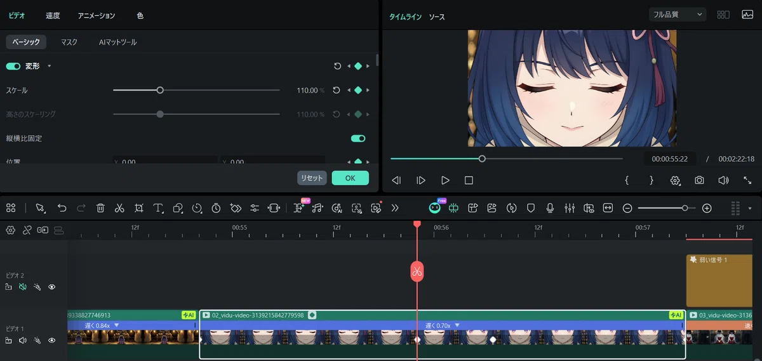Toggle the 縦横比固定 aspect ratio lock
Image resolution: width=762 pixels, height=361 pixels.
358,138
